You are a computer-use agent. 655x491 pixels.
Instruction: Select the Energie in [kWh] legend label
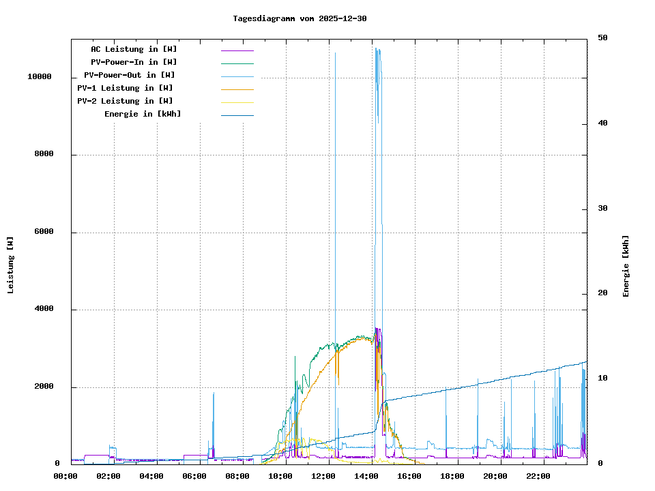[143, 114]
